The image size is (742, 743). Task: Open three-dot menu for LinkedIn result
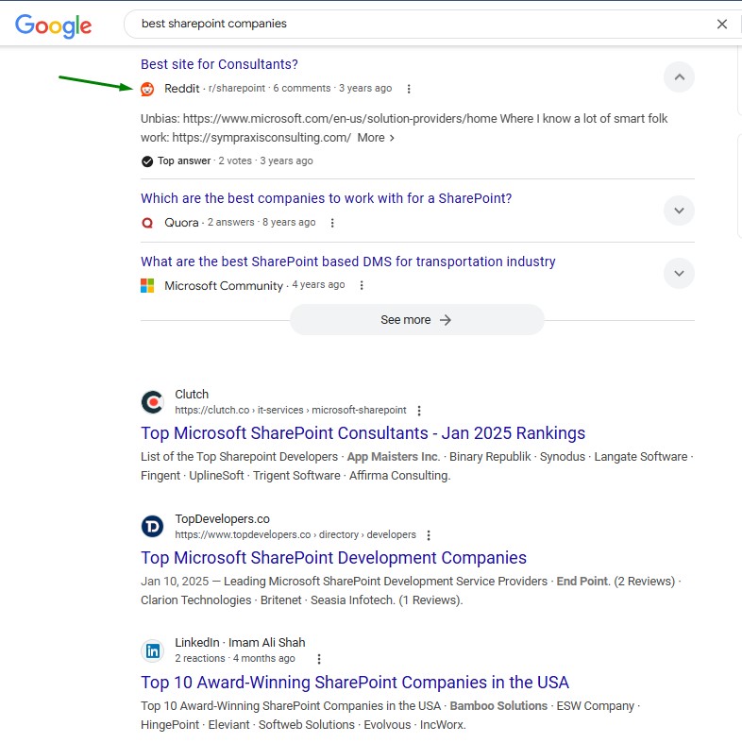[x=319, y=659]
